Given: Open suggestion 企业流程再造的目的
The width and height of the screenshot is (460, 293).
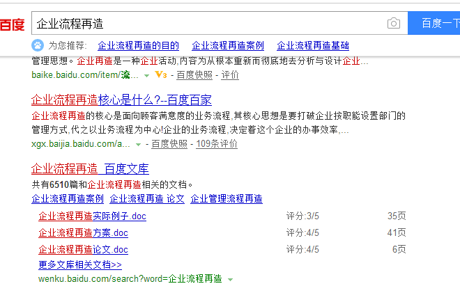Looking at the screenshot, I should (138, 46).
